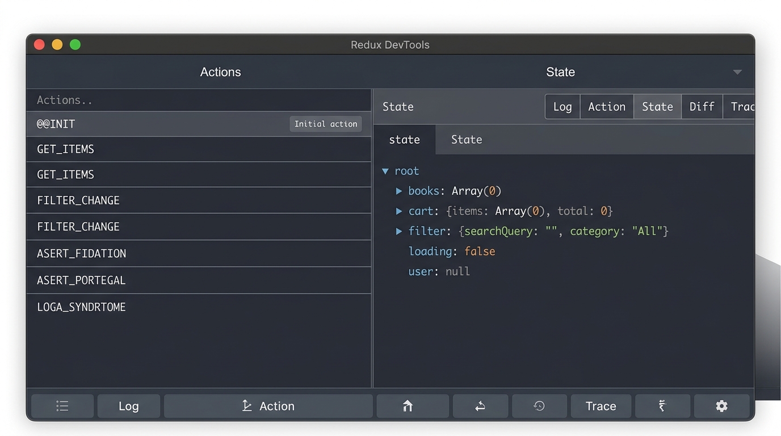Screen dimensions: 781x436
Task: Click the list icon in bottom toolbar
Action: coord(62,406)
